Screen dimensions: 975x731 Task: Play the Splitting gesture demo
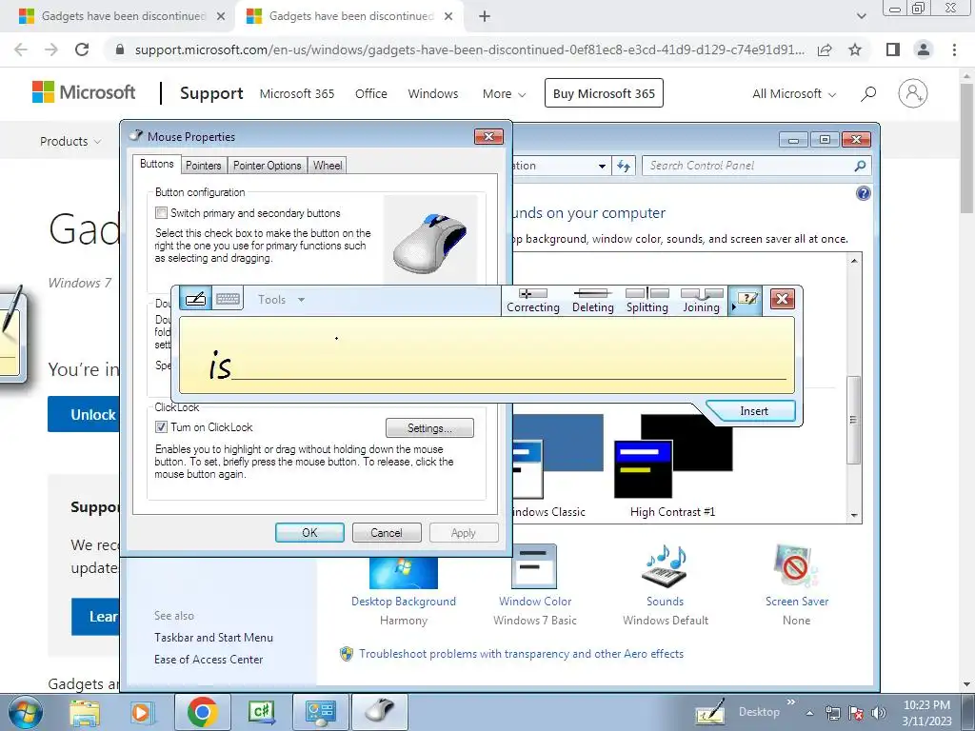[647, 300]
